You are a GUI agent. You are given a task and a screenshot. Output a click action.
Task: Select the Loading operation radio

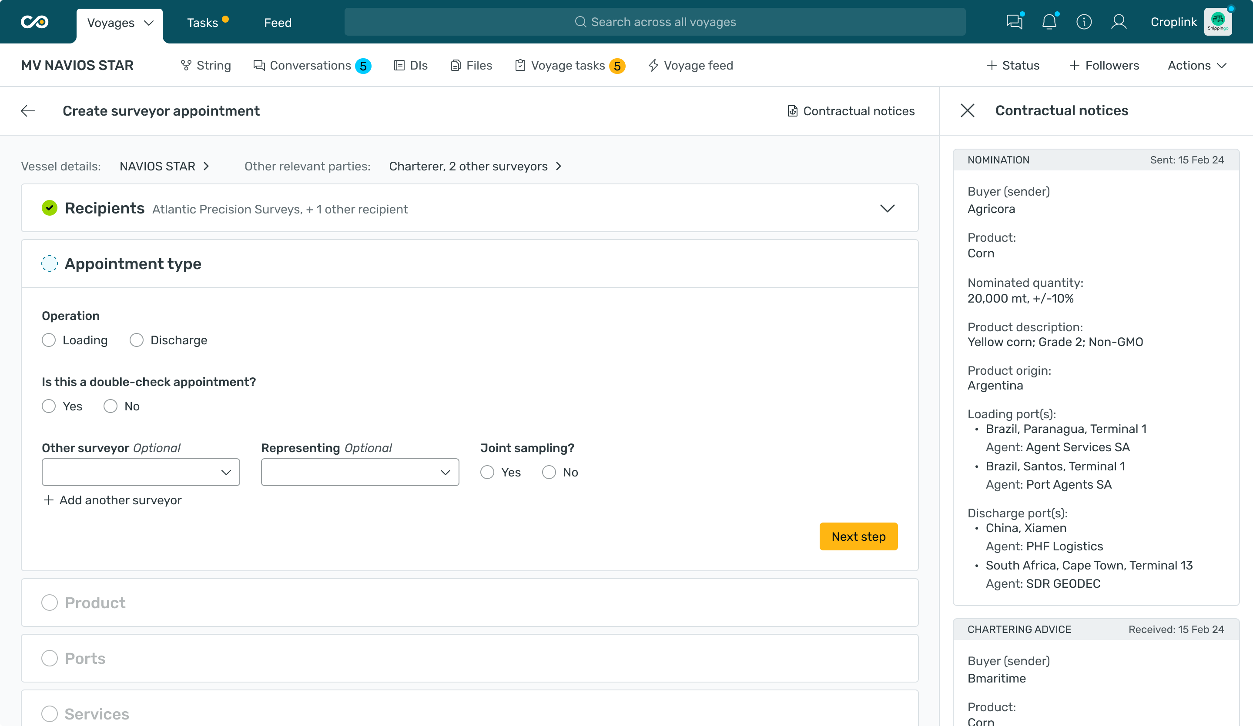(49, 340)
